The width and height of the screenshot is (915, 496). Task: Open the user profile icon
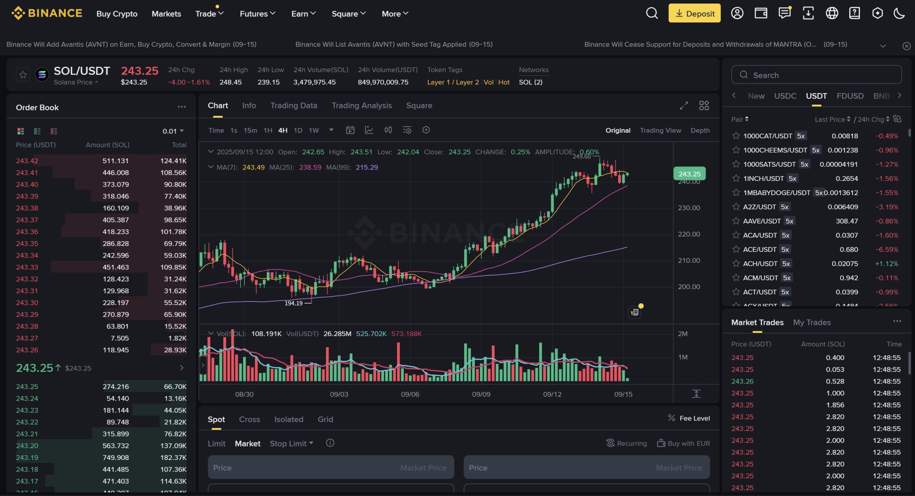pos(737,13)
